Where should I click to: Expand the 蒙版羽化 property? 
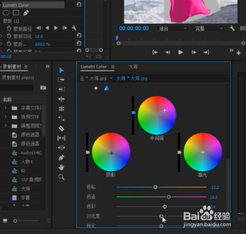pos(2,36)
